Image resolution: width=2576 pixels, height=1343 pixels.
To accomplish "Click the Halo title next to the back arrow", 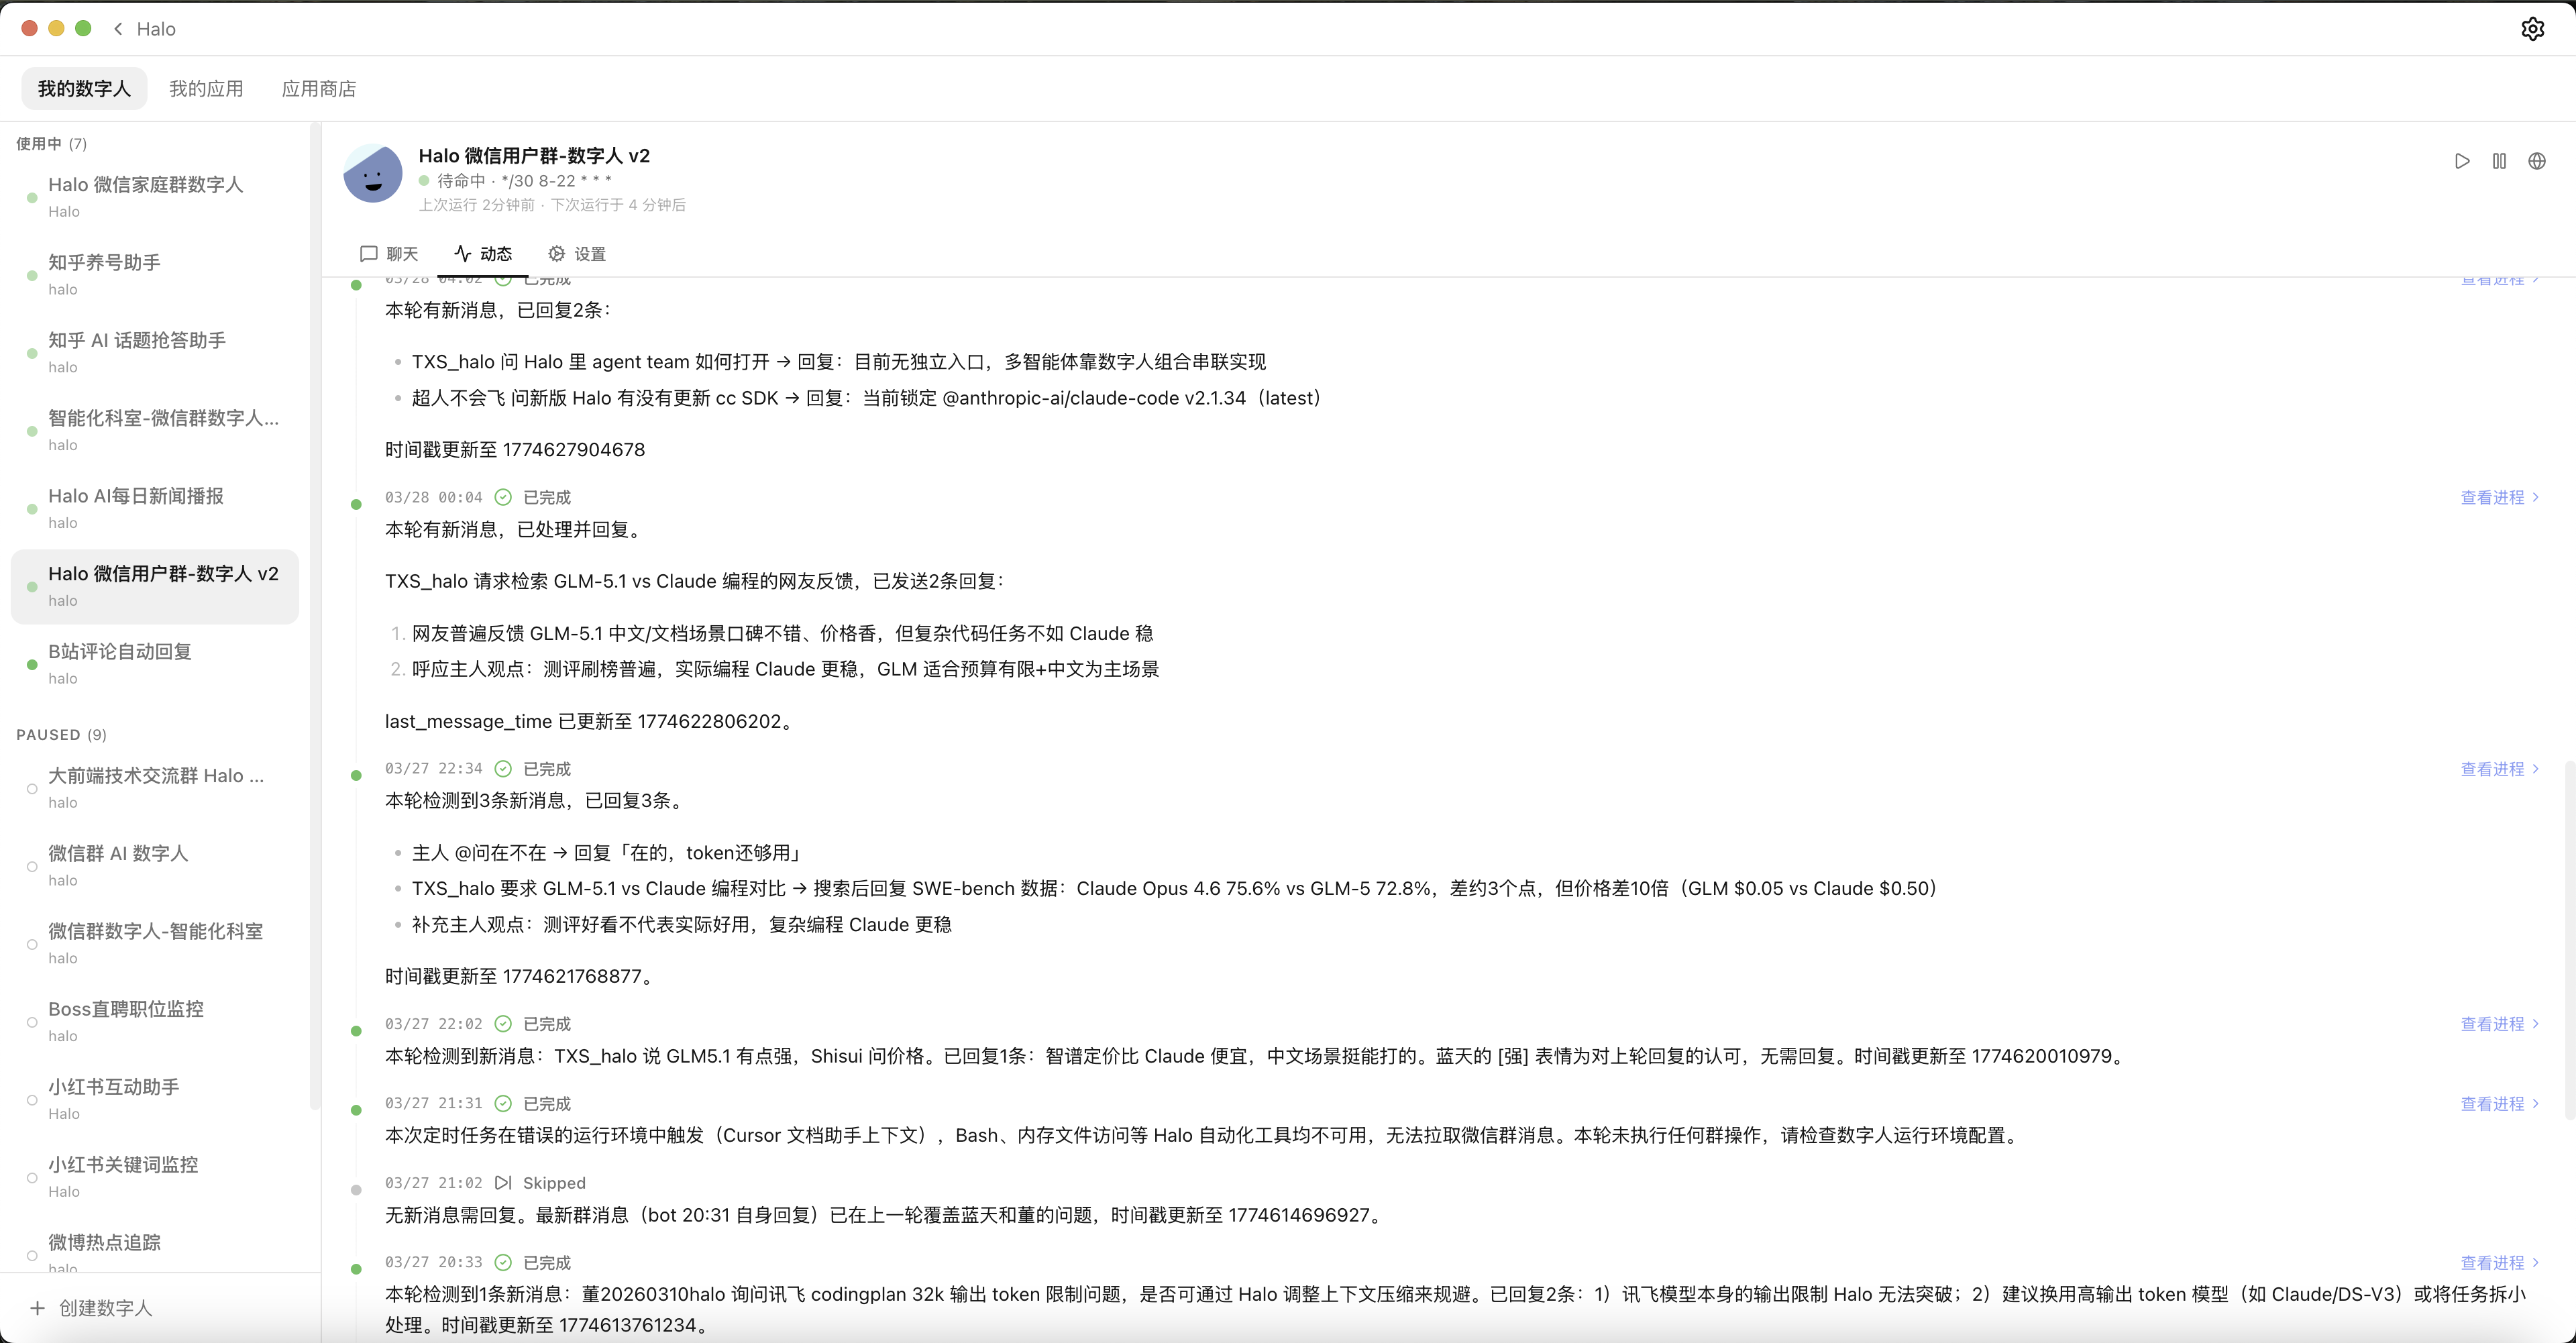I will tap(156, 29).
